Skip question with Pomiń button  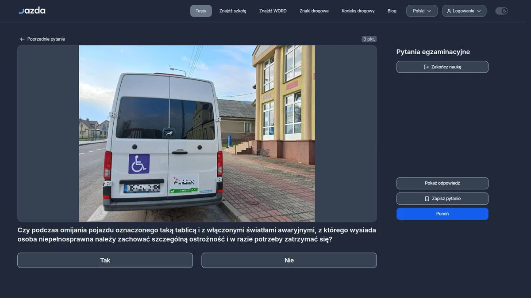tap(442, 214)
